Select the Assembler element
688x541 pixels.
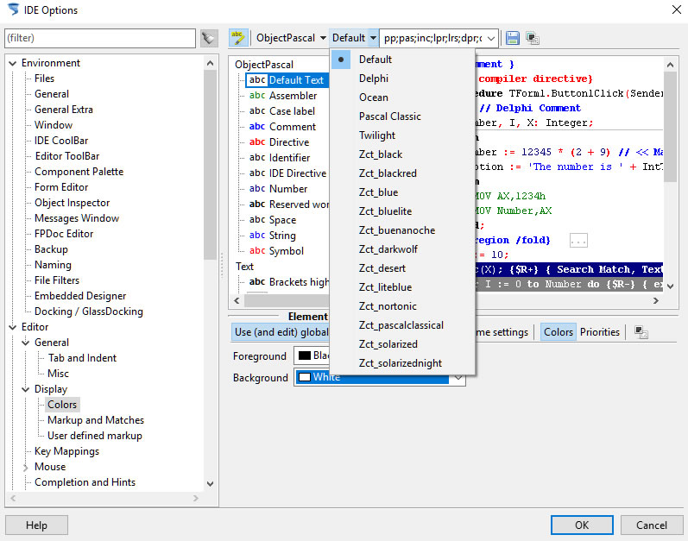click(293, 96)
